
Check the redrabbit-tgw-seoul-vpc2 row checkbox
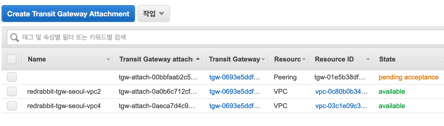pos(12,91)
